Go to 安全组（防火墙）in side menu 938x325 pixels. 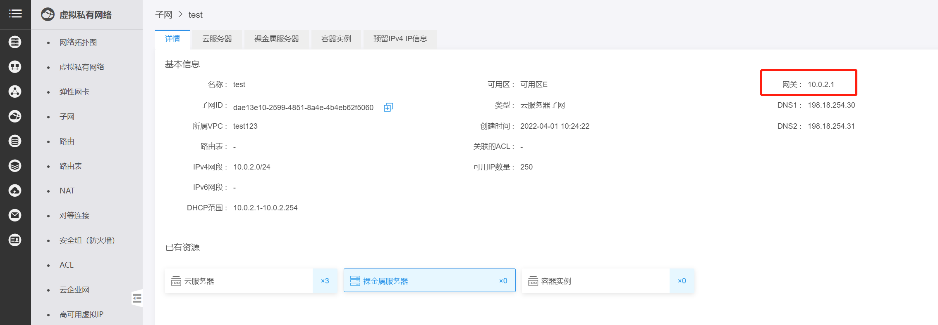pos(87,240)
